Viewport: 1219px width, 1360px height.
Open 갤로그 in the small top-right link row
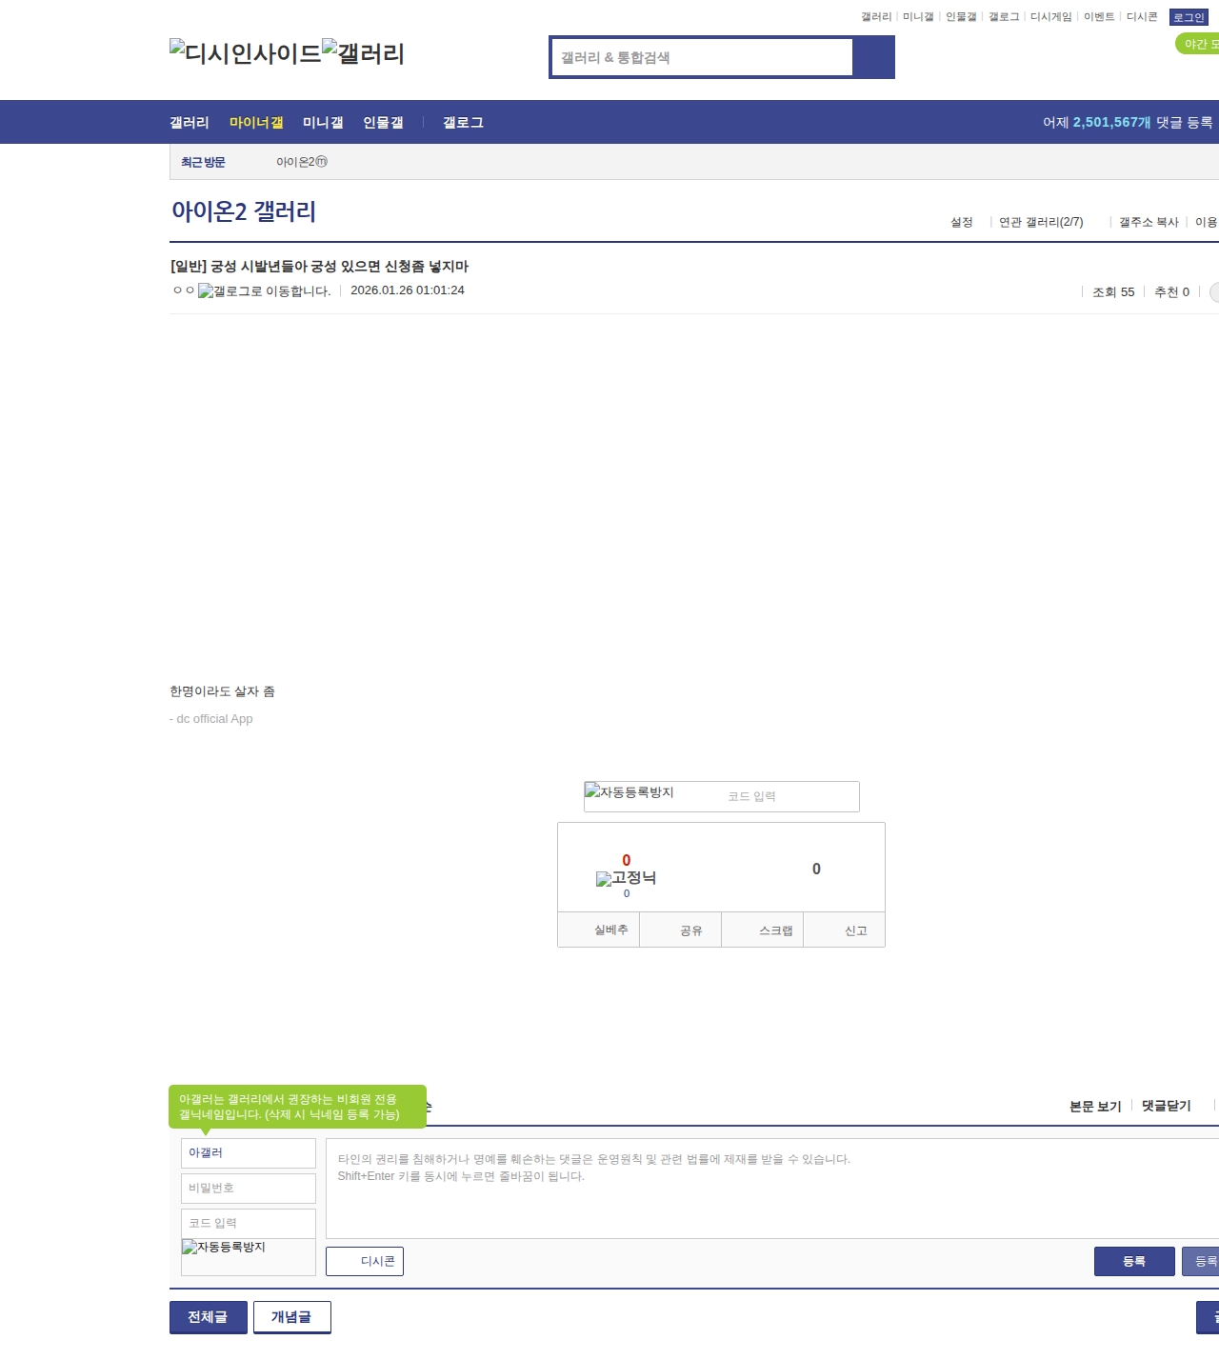click(x=1004, y=17)
